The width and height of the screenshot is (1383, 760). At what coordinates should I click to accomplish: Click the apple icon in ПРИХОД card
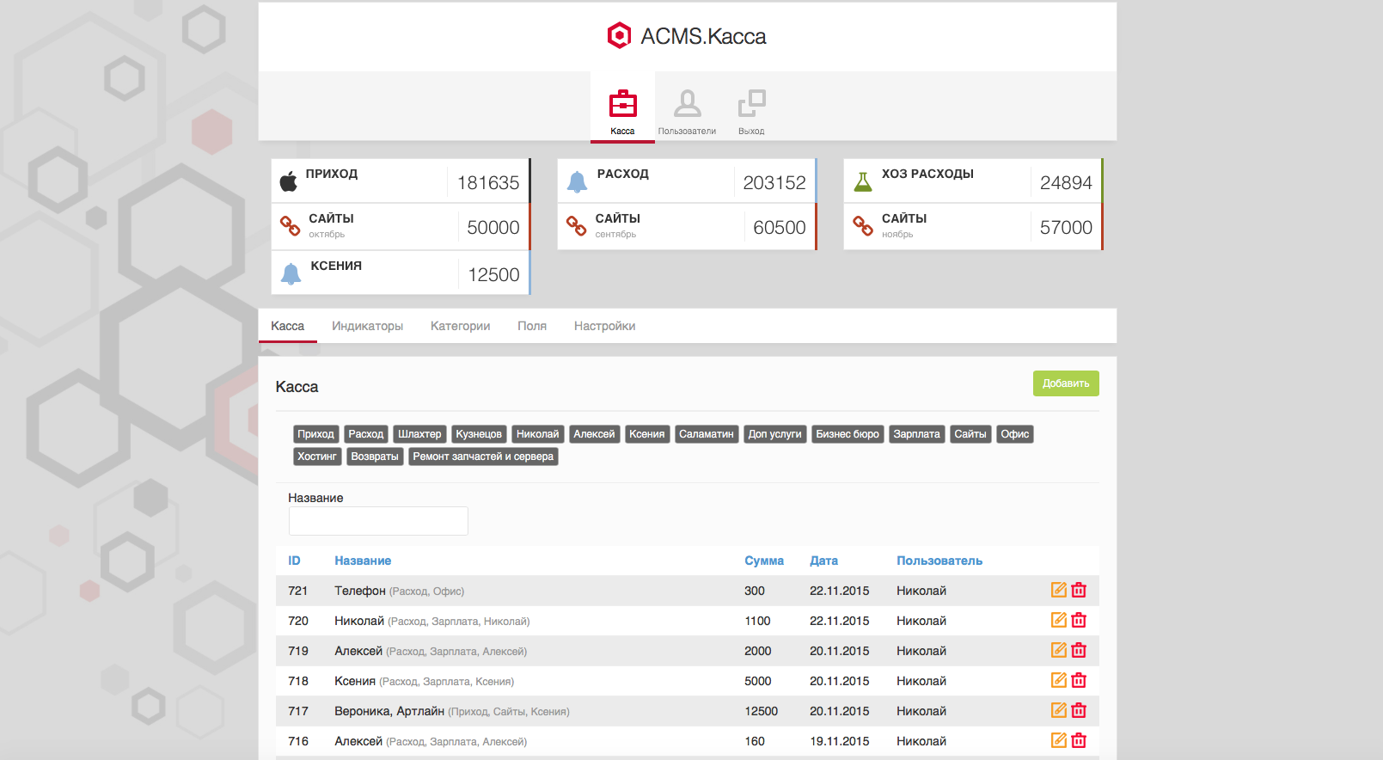(289, 181)
